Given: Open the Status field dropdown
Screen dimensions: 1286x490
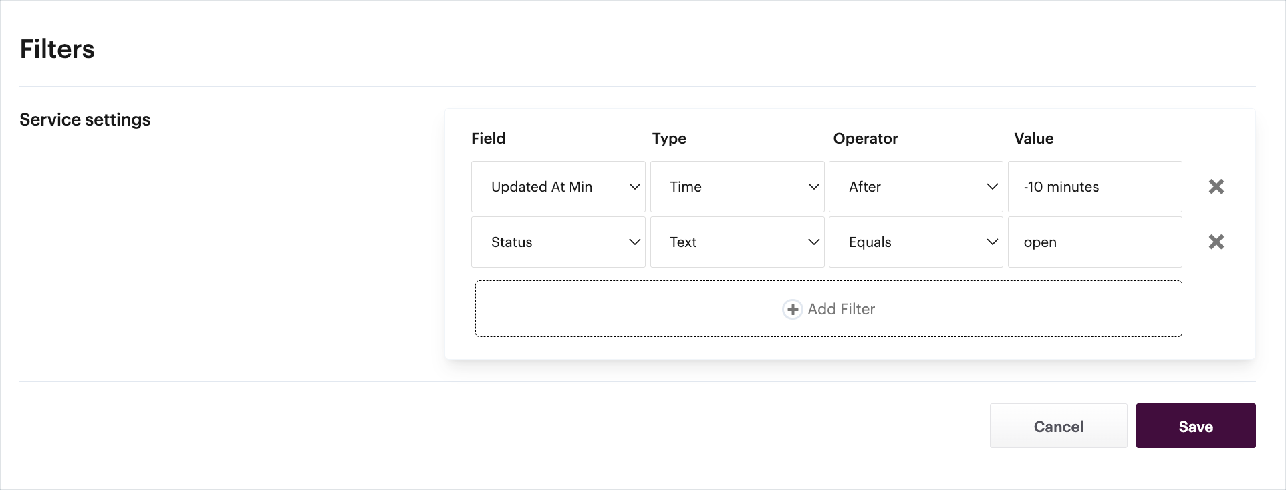Looking at the screenshot, I should point(558,242).
